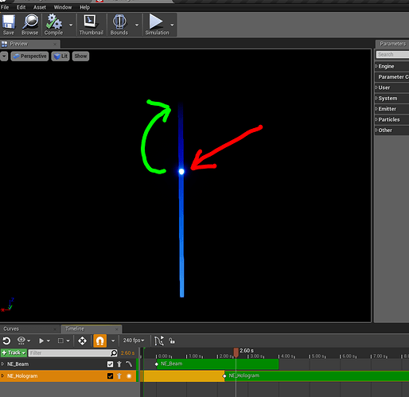
Task: Toggle the orange snapping magnet icon
Action: (x=99, y=341)
